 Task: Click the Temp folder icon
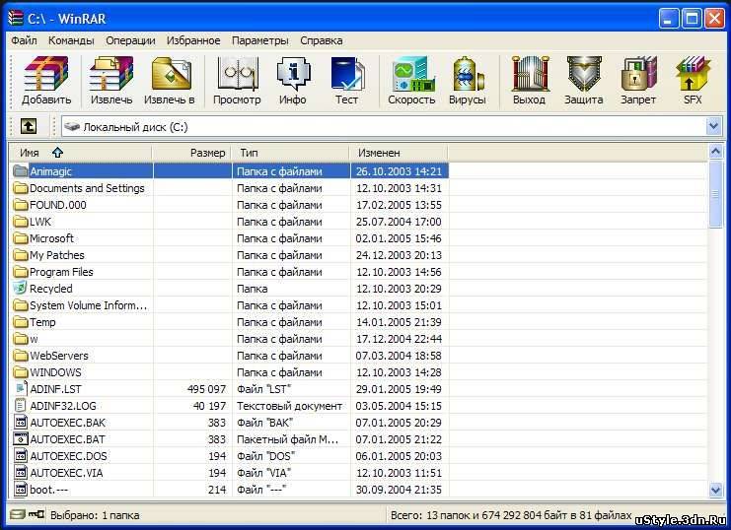click(x=21, y=322)
